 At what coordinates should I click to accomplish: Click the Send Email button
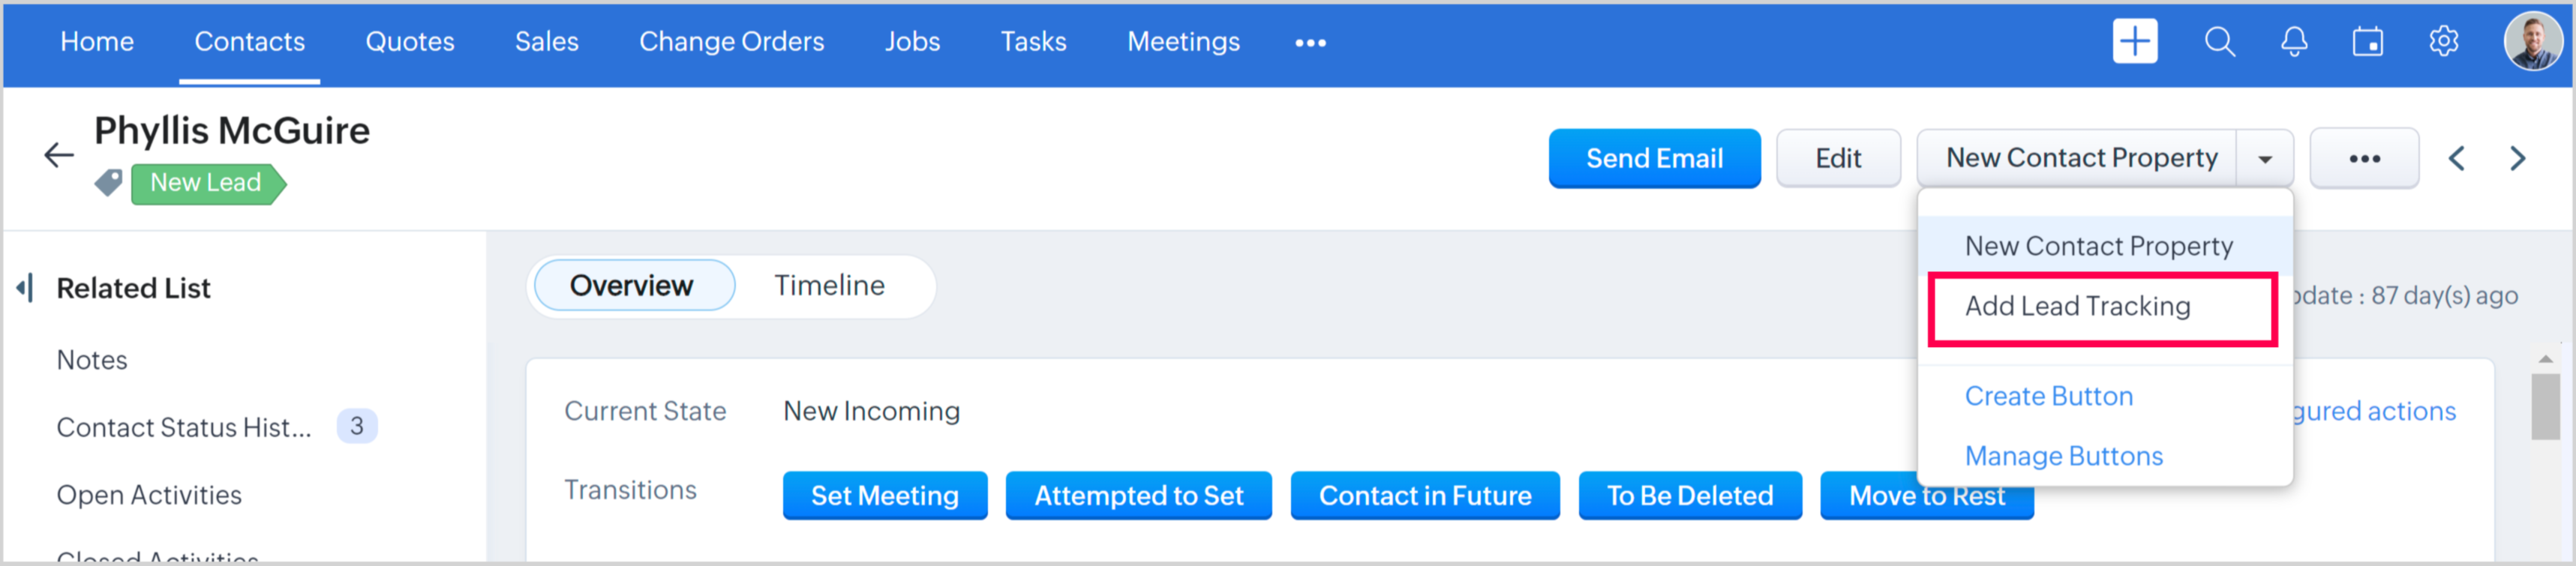coord(1654,159)
